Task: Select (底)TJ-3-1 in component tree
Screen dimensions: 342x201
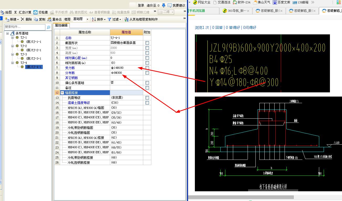Action: tap(34, 59)
